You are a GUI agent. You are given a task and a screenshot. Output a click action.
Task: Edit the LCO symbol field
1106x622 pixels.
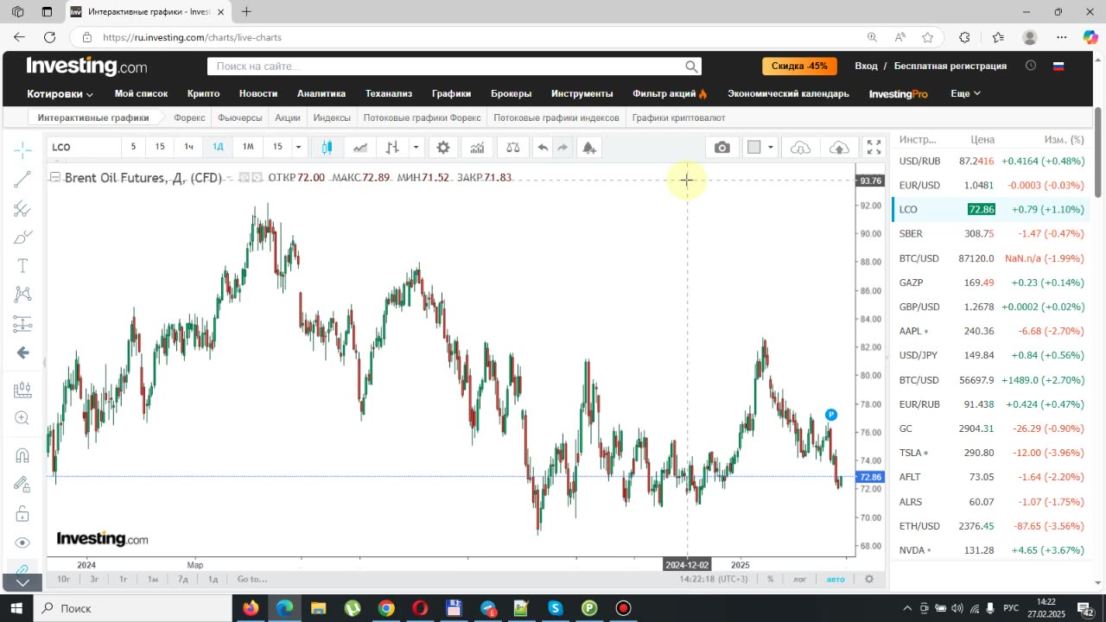(x=83, y=147)
